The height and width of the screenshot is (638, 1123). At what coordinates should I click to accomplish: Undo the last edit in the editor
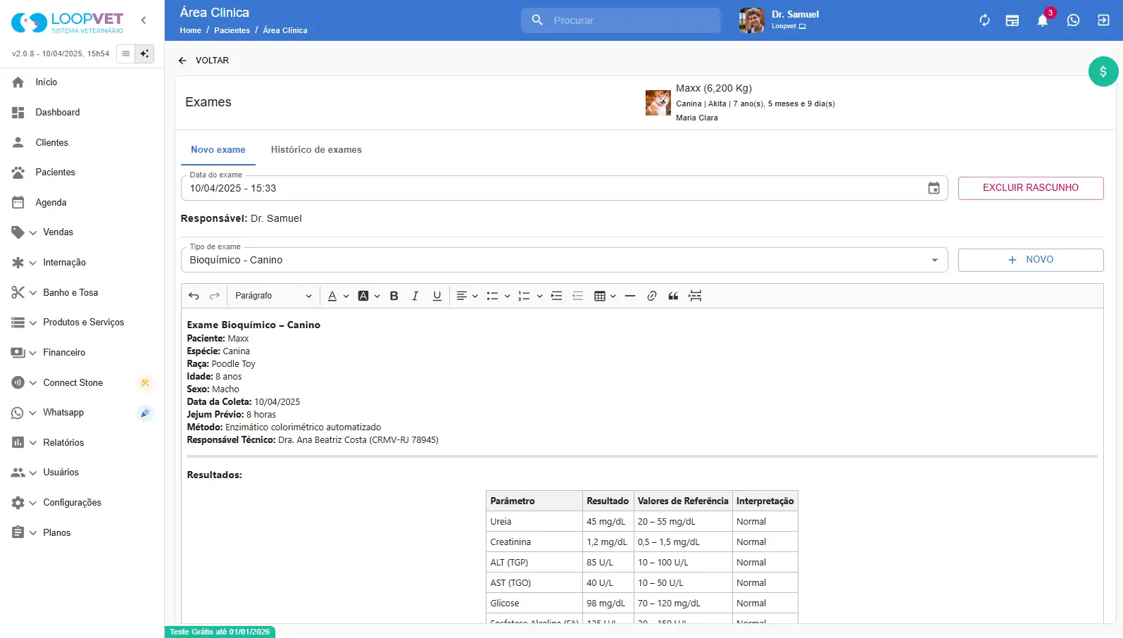click(194, 296)
